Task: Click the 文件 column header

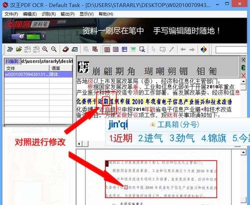Action: coord(26,68)
